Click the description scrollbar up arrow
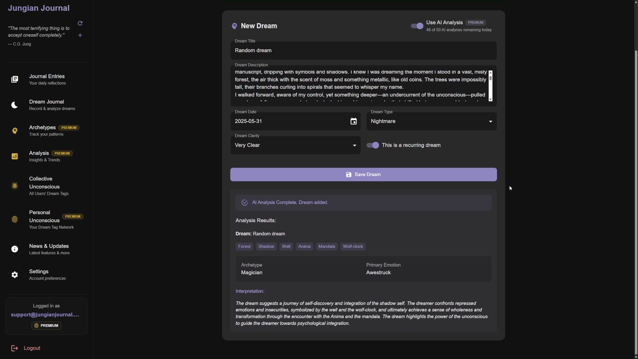This screenshot has width=638, height=359. [x=490, y=72]
